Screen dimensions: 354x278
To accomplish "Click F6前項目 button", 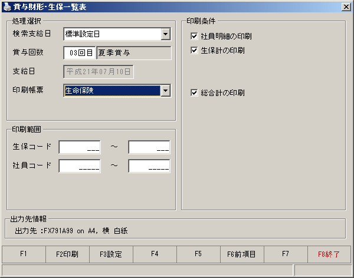I will coord(241,254).
